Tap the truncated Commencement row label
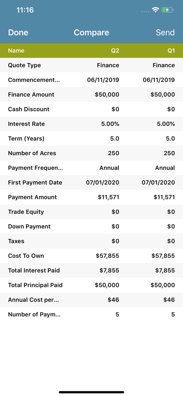183x397 pixels. [34, 80]
